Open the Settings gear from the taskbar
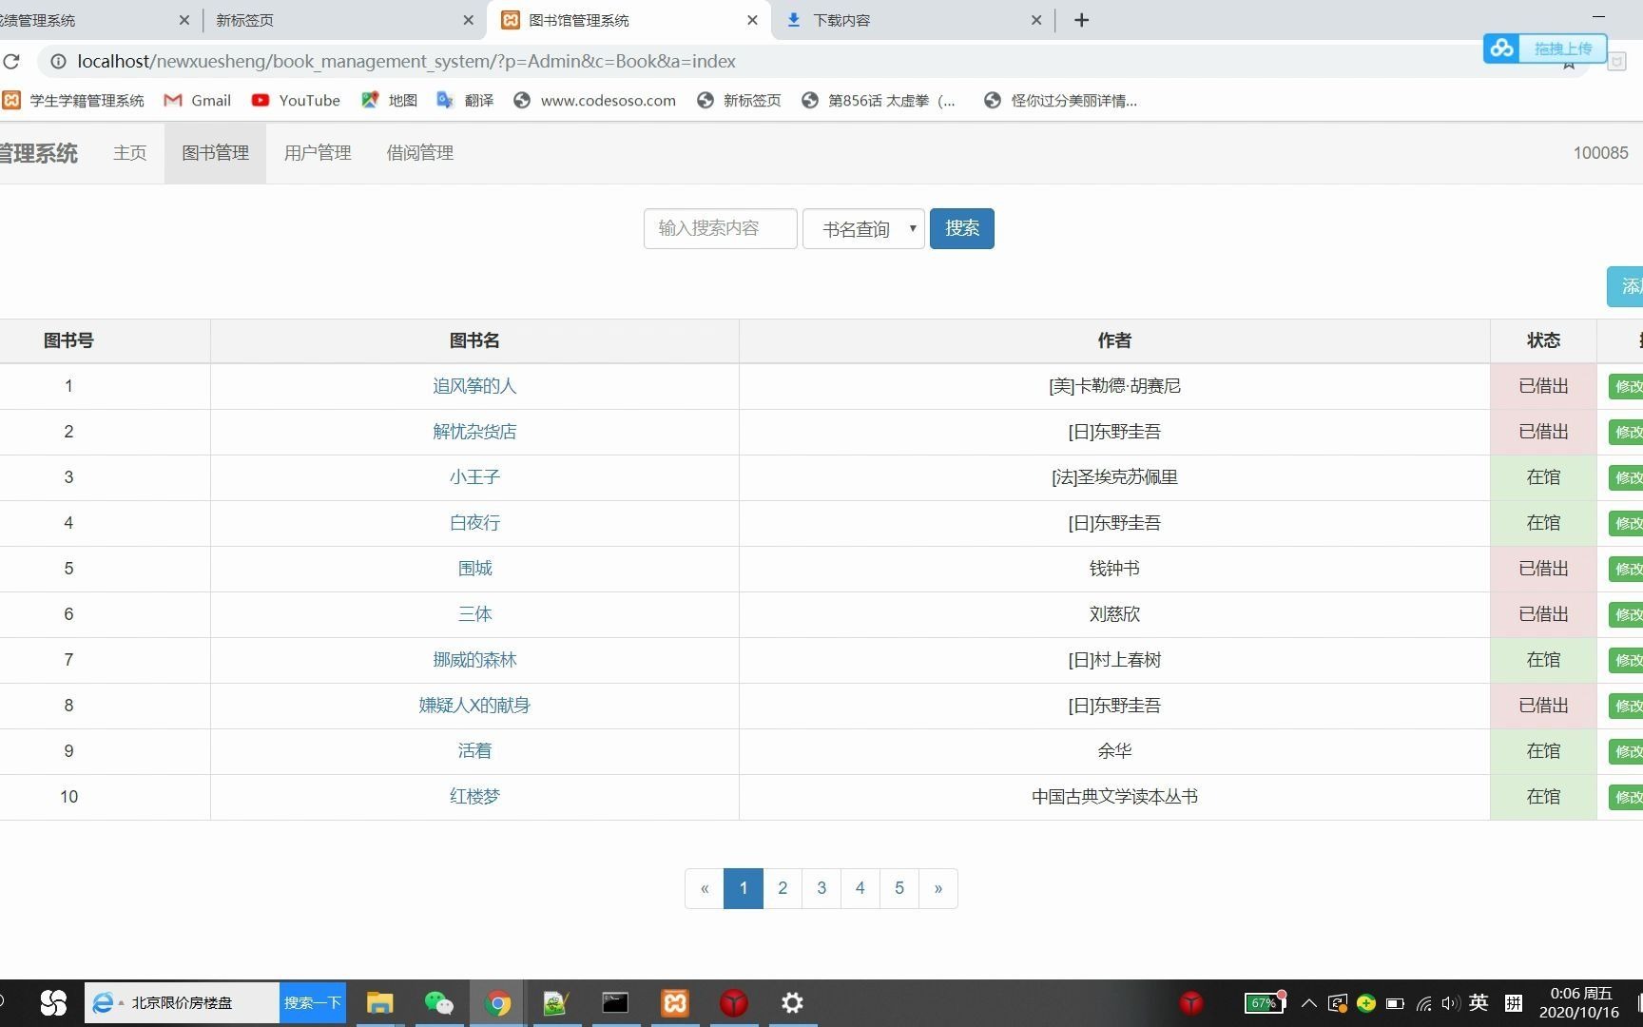The image size is (1643, 1027). 792,1002
